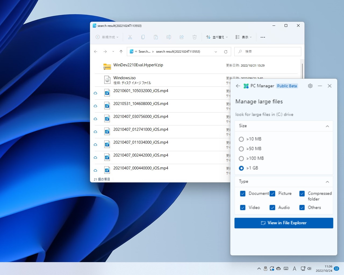Click the Share icon in Explorer toolbar

pyautogui.click(x=182, y=37)
